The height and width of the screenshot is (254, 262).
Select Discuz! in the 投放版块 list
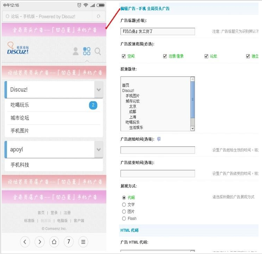128,90
